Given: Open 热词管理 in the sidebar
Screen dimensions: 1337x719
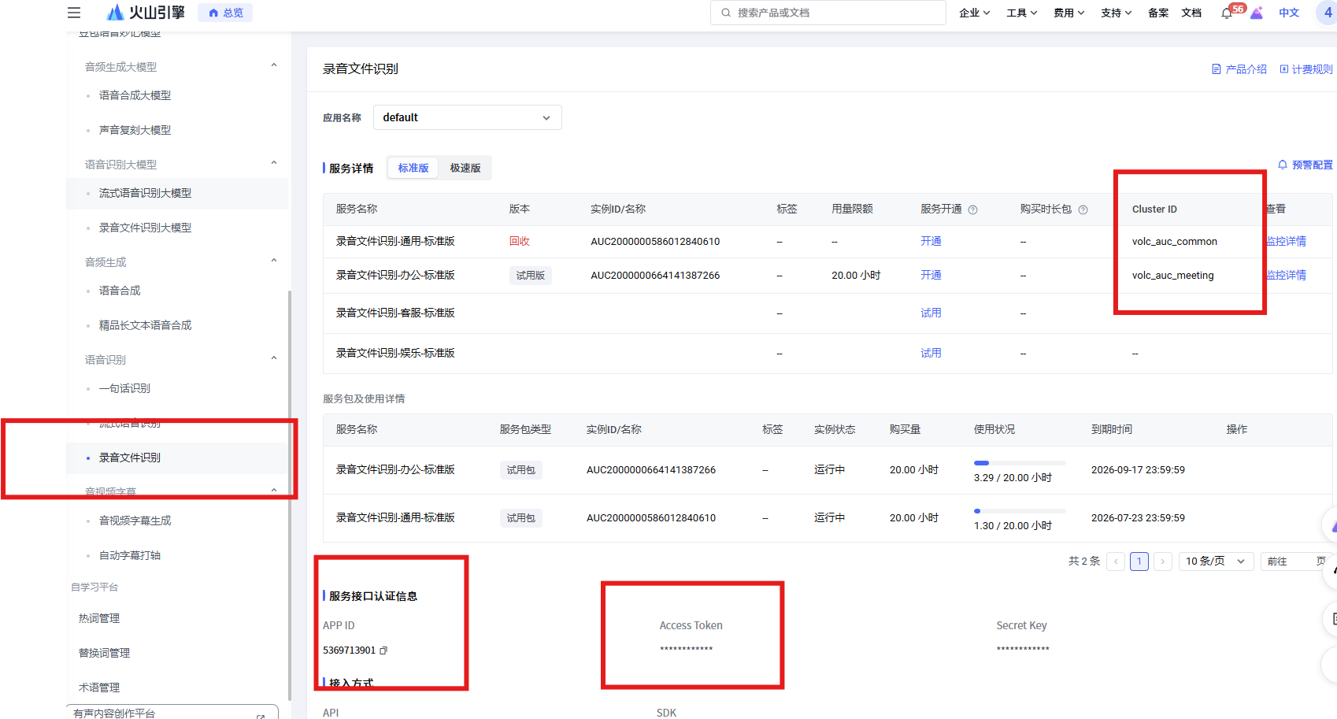Looking at the screenshot, I should click(99, 618).
